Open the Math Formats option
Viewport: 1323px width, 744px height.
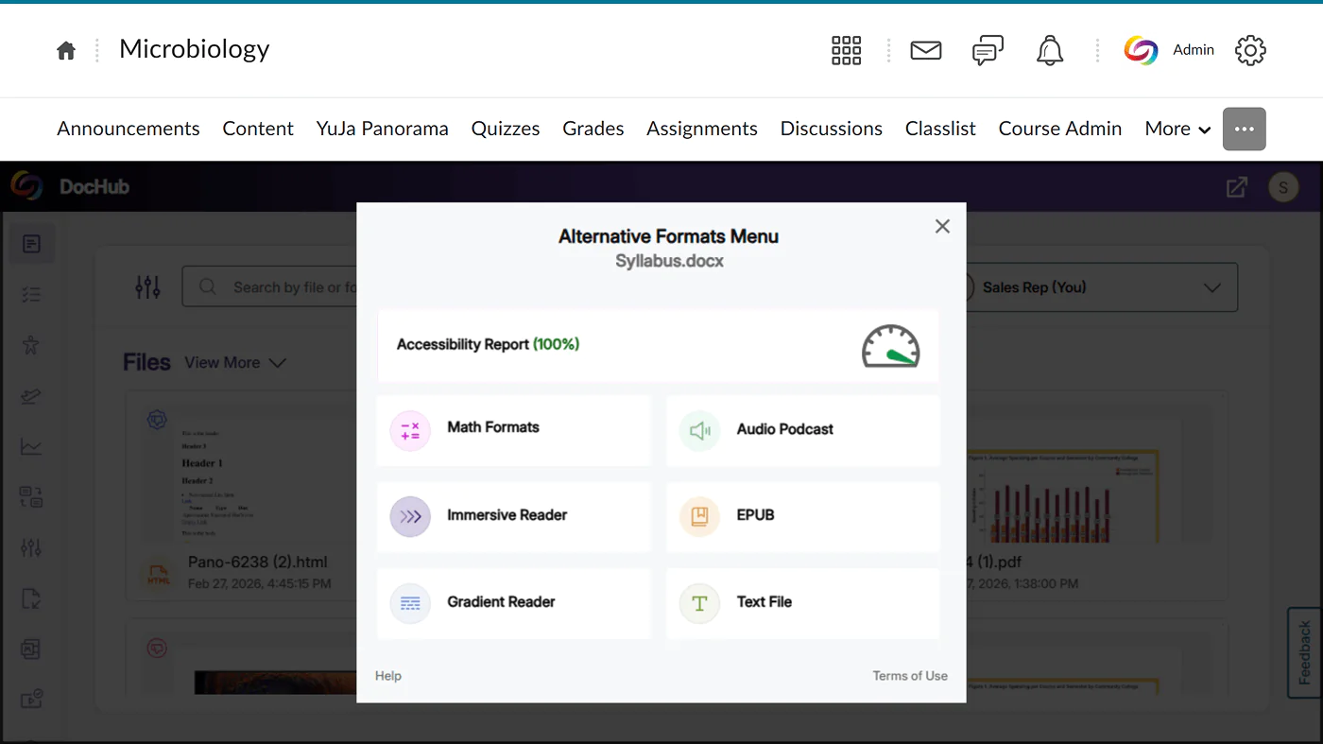(513, 430)
